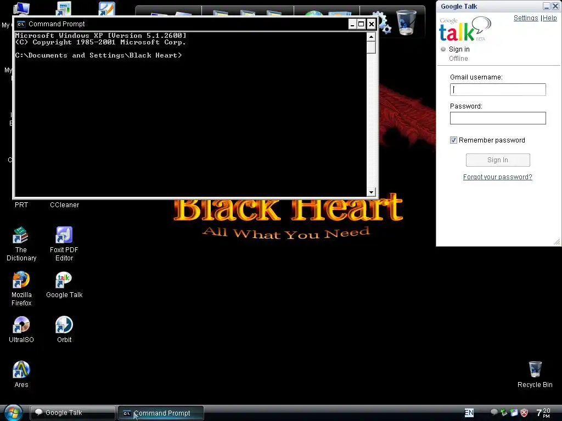Image resolution: width=562 pixels, height=421 pixels.
Task: Click Command Prompt scroll down arrow
Action: (x=372, y=192)
